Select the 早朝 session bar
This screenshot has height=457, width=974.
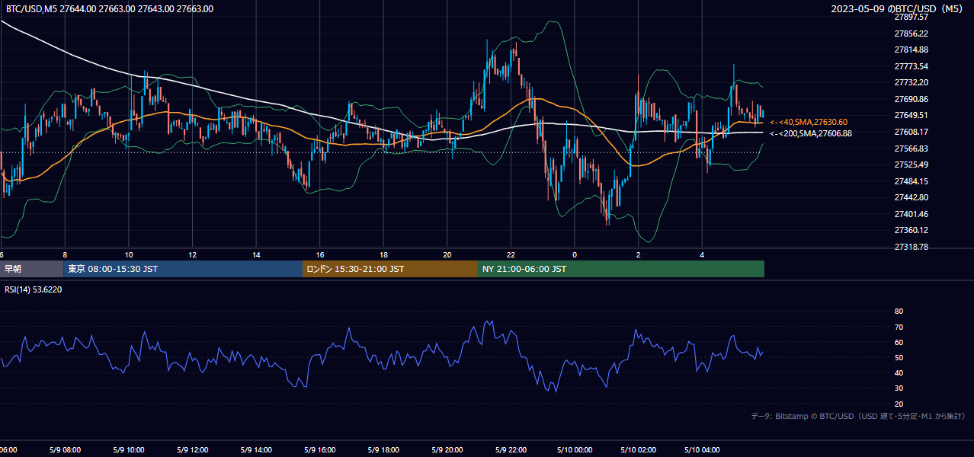coord(31,269)
